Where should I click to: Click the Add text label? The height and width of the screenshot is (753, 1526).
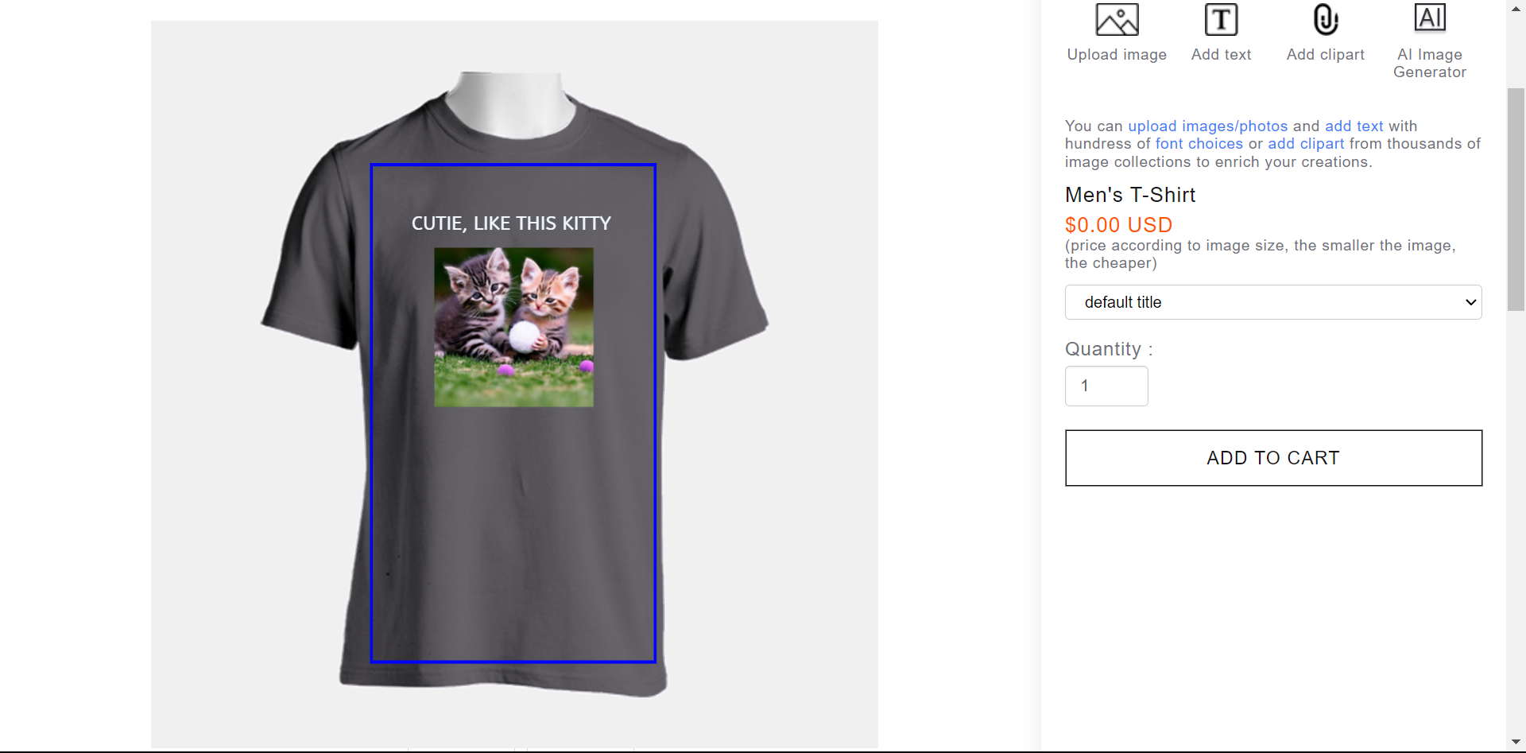pyautogui.click(x=1221, y=55)
